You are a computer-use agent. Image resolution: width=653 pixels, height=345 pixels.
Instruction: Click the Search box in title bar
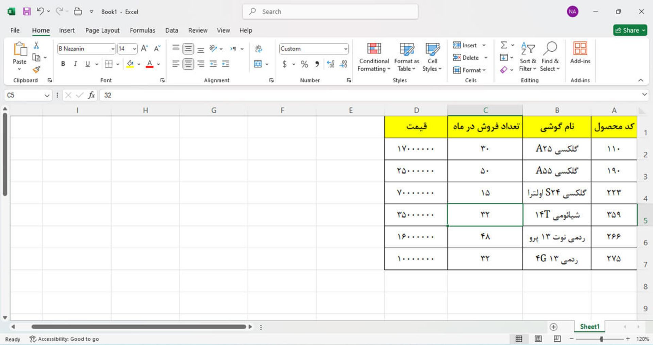click(x=330, y=12)
